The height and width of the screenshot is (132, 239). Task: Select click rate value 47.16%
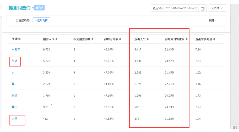pos(109,96)
